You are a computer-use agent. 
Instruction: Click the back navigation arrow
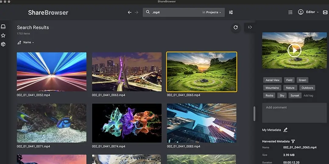click(x=130, y=12)
